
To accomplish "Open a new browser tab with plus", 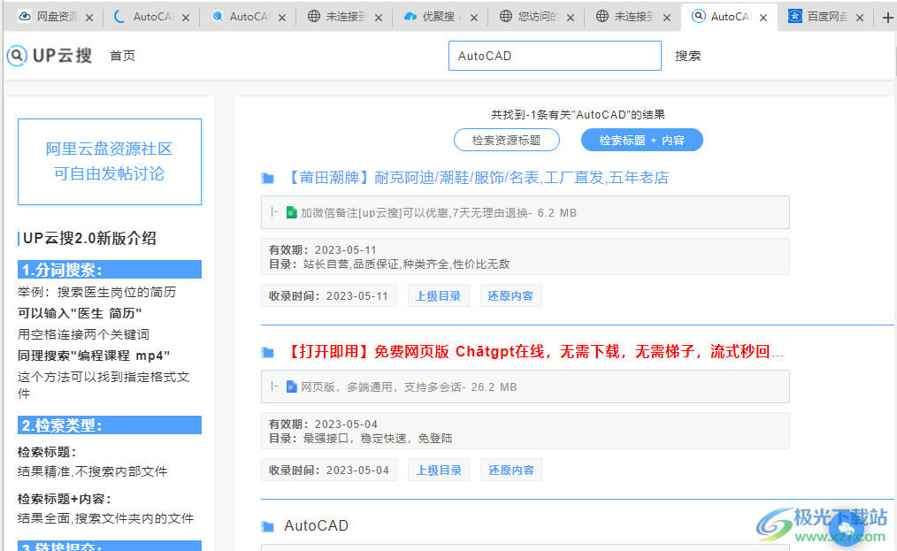I will coord(887,18).
